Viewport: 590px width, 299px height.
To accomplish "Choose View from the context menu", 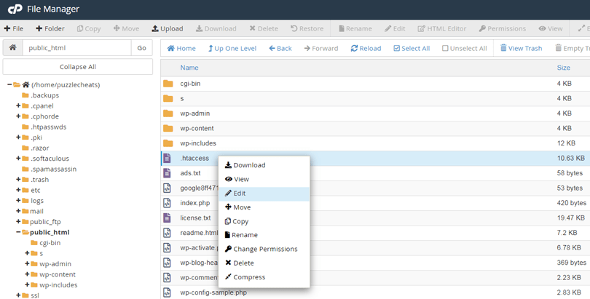I will (x=264, y=179).
